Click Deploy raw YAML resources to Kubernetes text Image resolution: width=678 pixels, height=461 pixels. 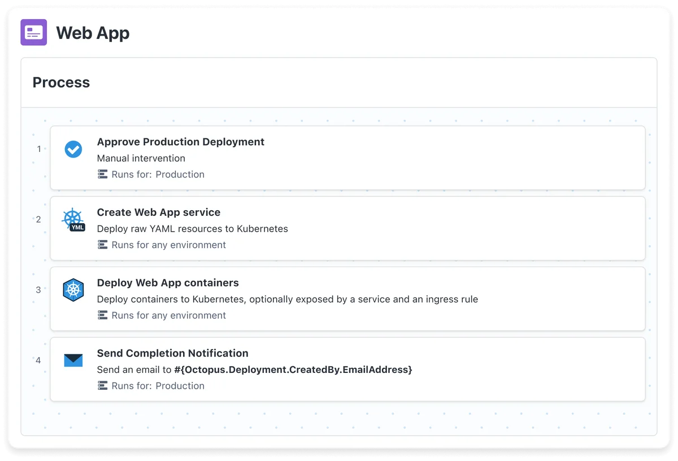coord(193,229)
